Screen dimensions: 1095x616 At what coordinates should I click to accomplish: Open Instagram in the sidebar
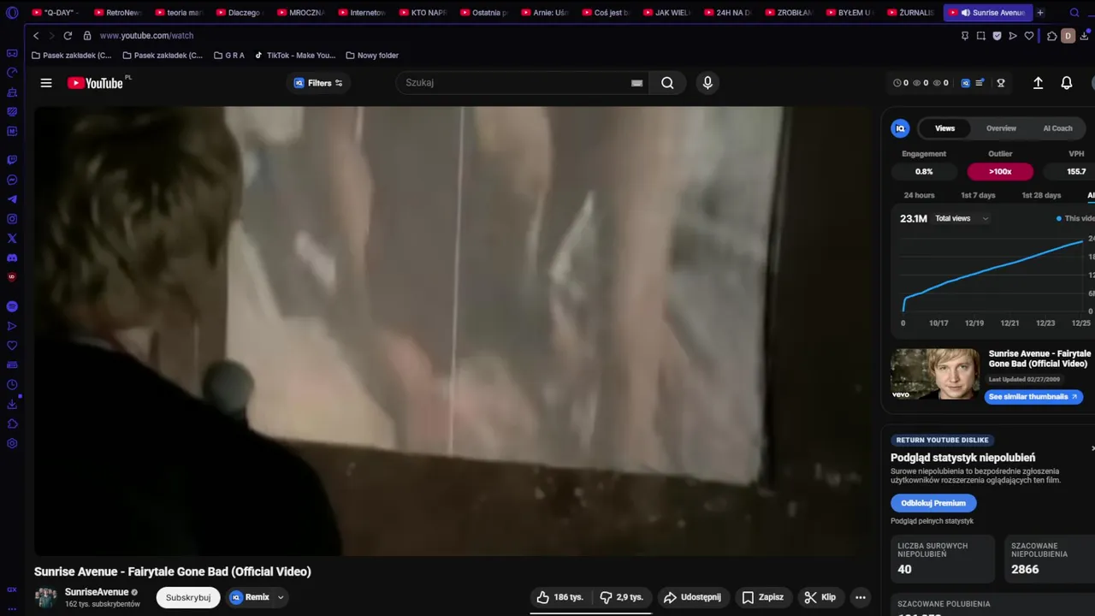12,219
